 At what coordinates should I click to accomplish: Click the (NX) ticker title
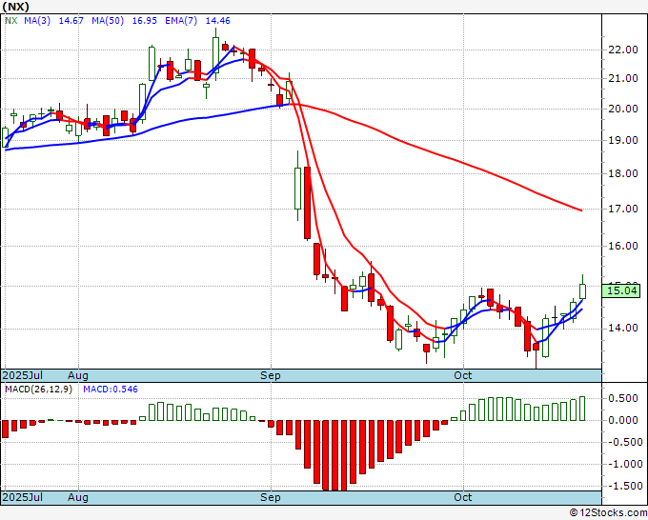click(16, 7)
